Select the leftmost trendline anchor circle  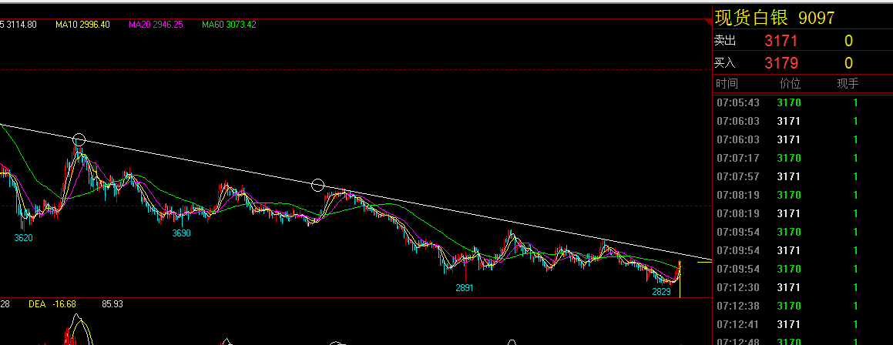coord(79,139)
